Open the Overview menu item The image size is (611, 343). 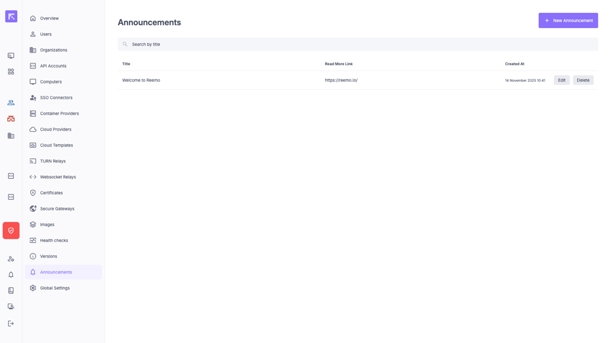(x=49, y=18)
